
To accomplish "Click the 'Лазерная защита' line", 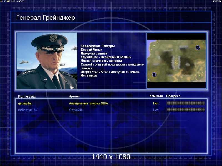I will (94, 53).
